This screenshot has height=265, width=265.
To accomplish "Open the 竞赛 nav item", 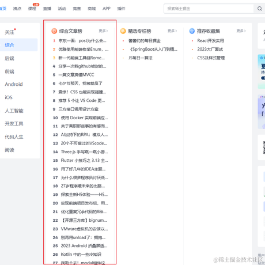I will pos(77,9).
